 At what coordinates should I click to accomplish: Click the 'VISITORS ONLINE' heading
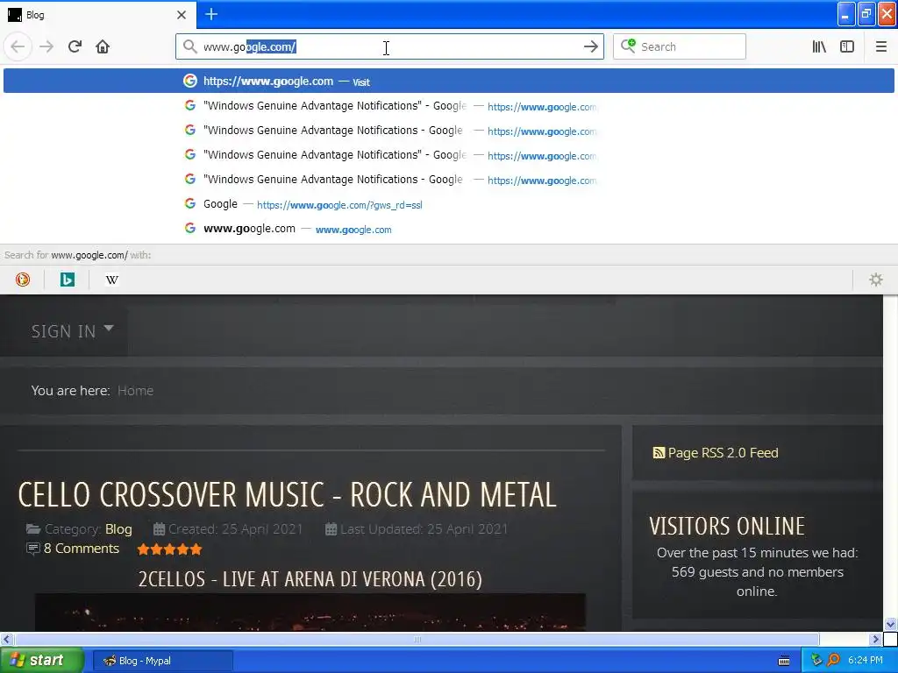[x=727, y=526]
